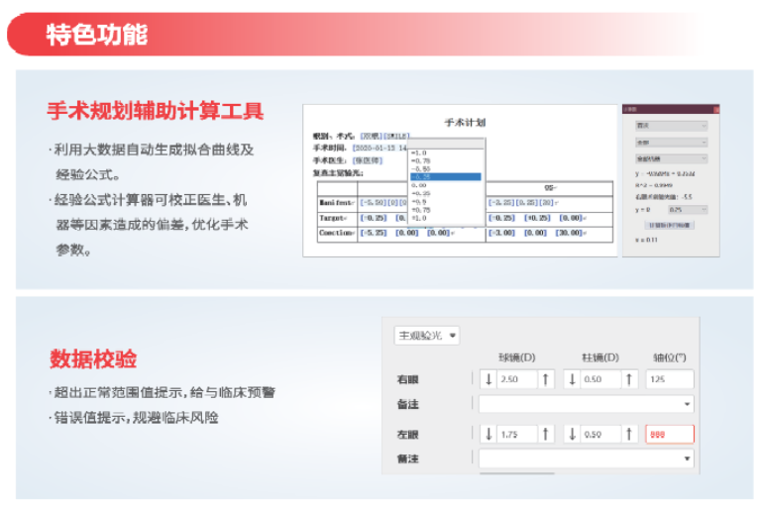Open the 主观验光 dropdown
The image size is (760, 506).
427,336
